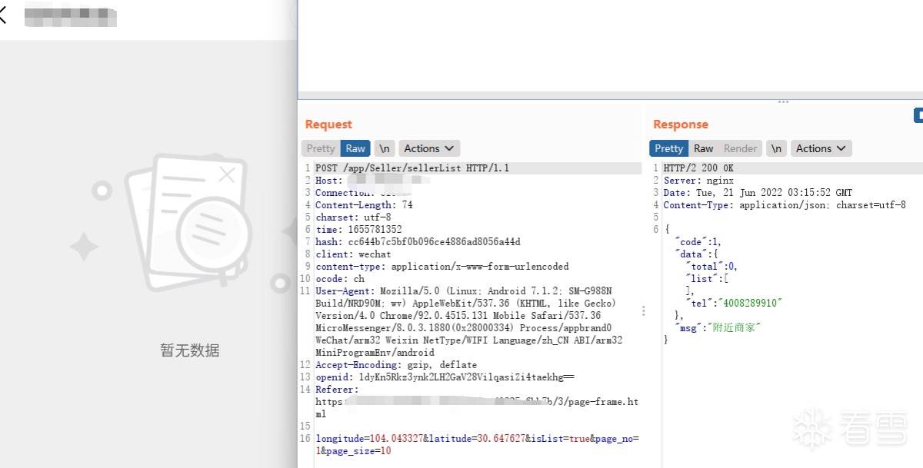The image size is (923, 468).
Task: Click the Date: Tue, 21 Jun 2022 header
Action: click(x=758, y=193)
